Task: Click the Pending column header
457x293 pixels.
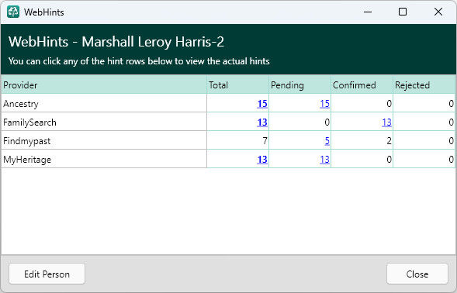Action: click(x=299, y=84)
